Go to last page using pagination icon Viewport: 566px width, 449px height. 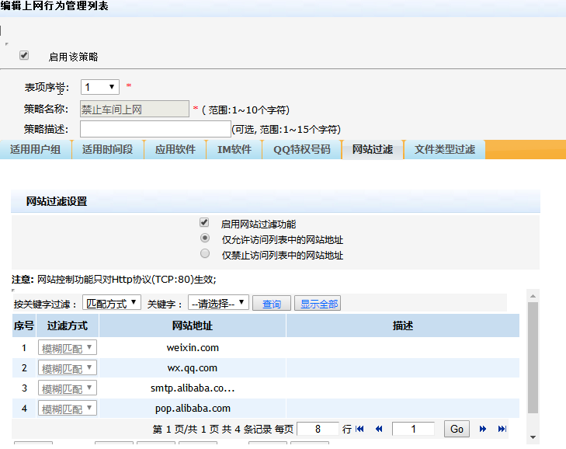coord(502,429)
